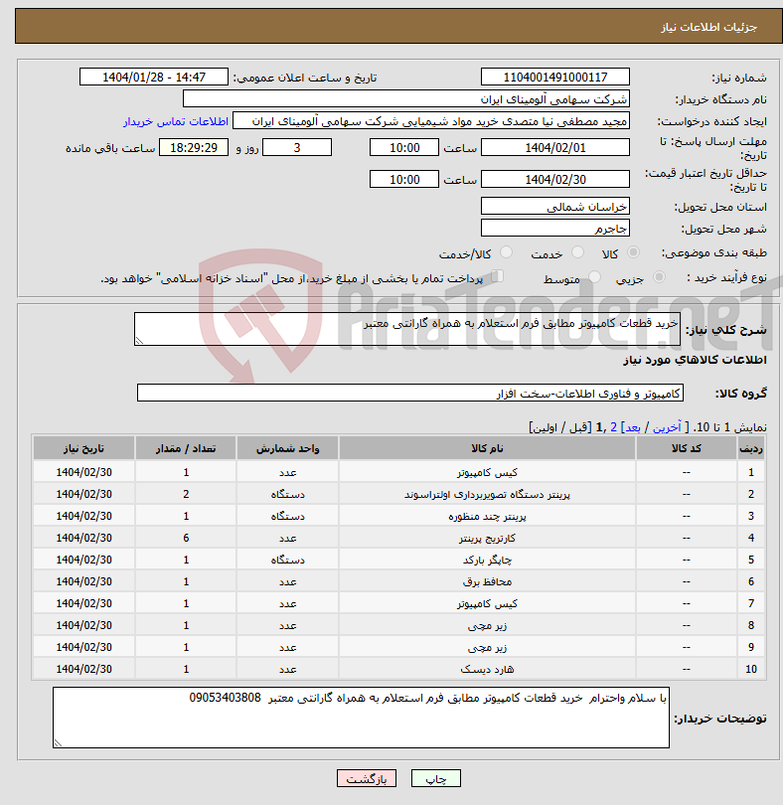Screen dimensions: 783x805
Task: Click the page title جزئیات اطلاعات نیاز
Action: (x=708, y=27)
